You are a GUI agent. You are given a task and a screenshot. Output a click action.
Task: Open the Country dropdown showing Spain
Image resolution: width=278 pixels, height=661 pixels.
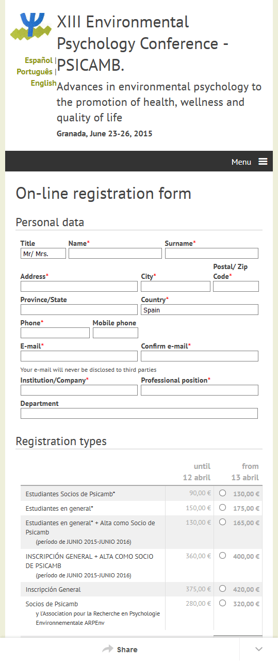(x=200, y=310)
